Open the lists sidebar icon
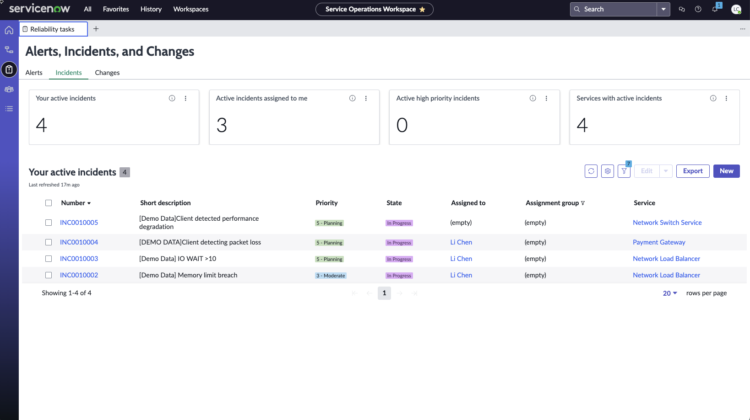The width and height of the screenshot is (750, 420). click(x=9, y=109)
